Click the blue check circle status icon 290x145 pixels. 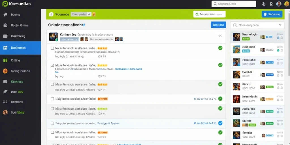click(220, 123)
